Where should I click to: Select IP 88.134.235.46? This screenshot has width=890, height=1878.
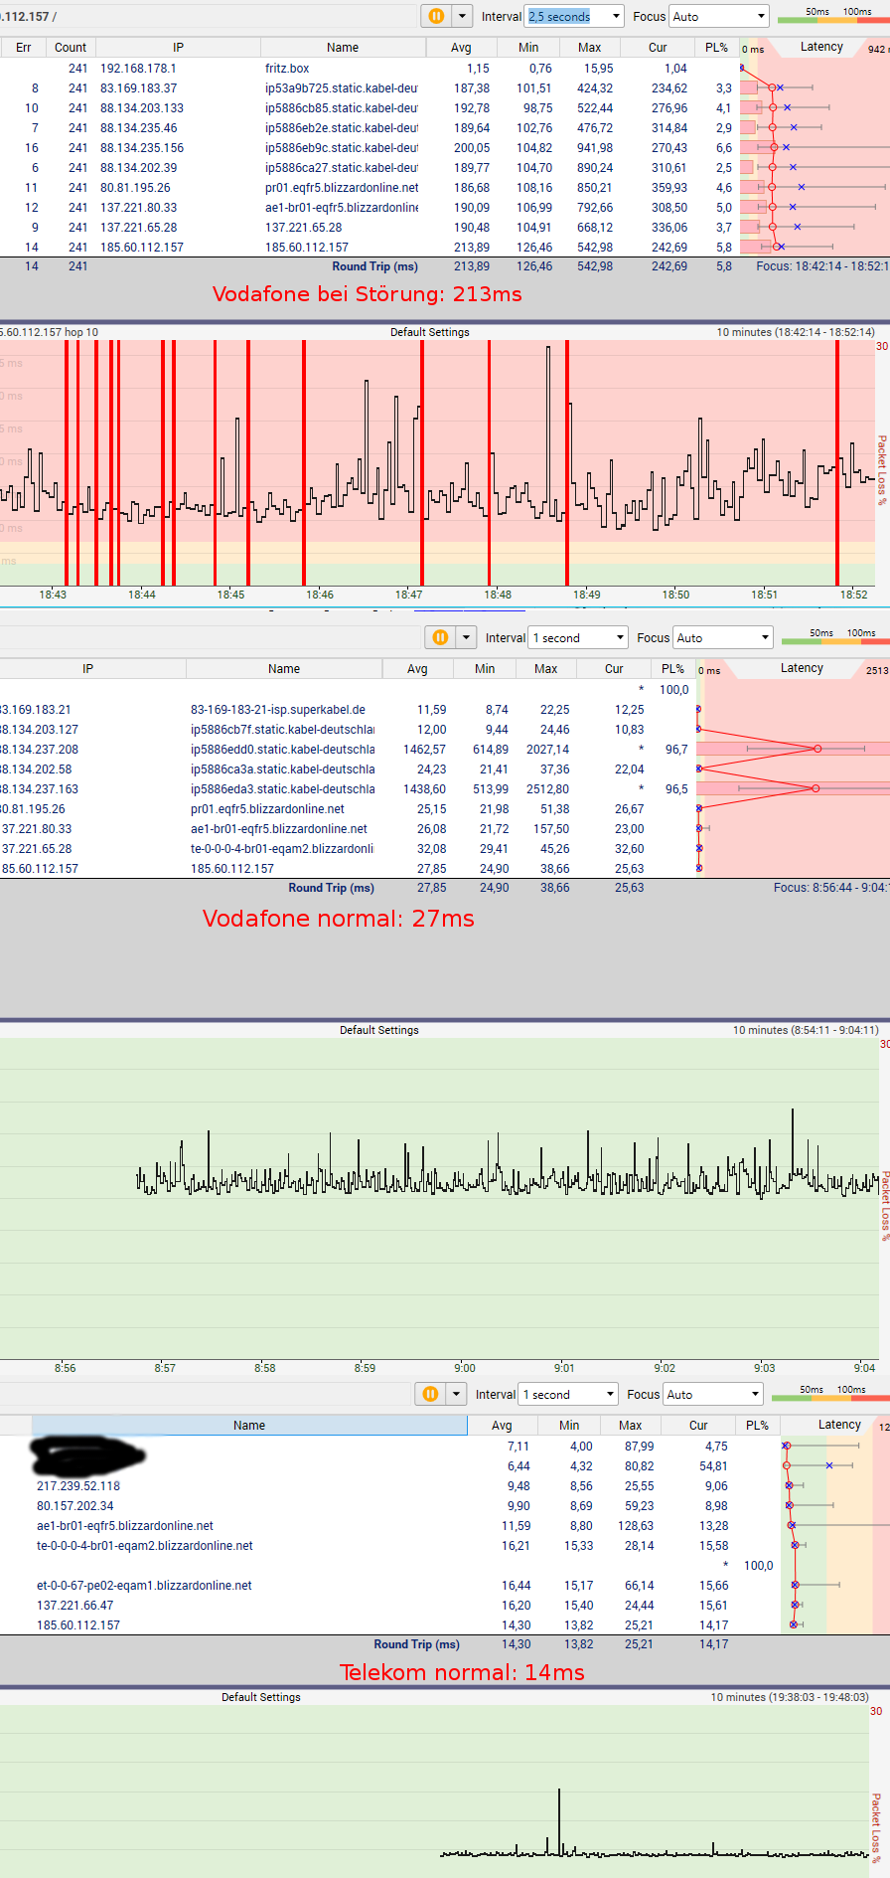[x=139, y=128]
